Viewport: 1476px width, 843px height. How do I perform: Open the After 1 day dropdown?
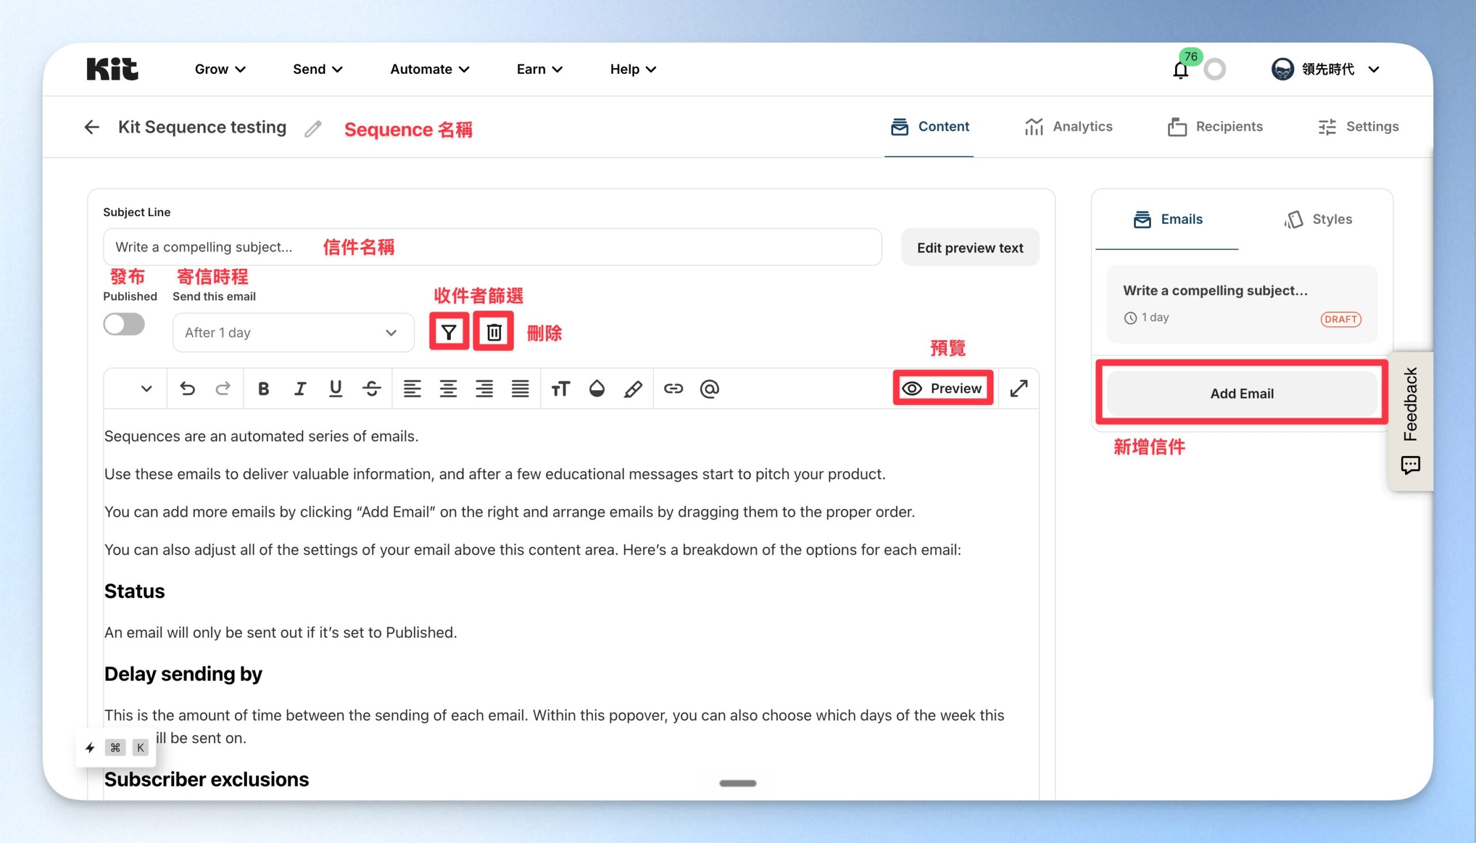[x=293, y=332]
